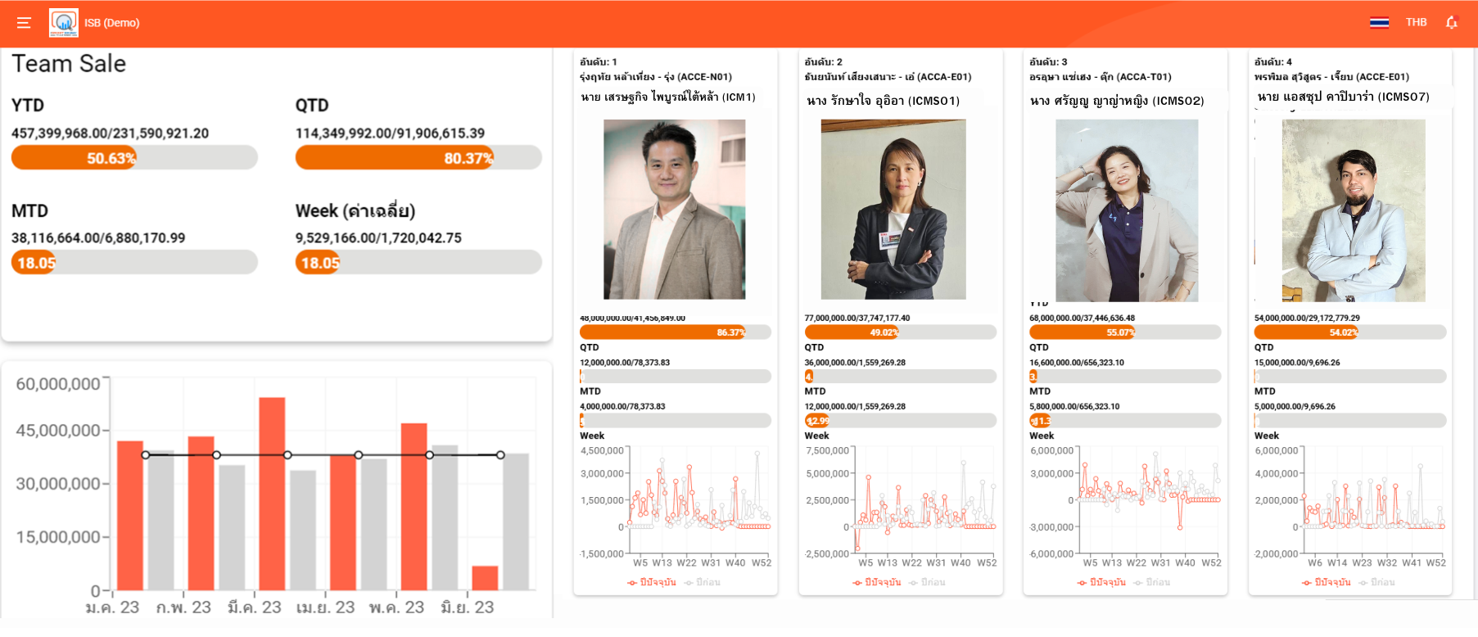The height and width of the screenshot is (637, 1478).
Task: Select the rank 2 salesperson photo
Action: click(x=893, y=210)
